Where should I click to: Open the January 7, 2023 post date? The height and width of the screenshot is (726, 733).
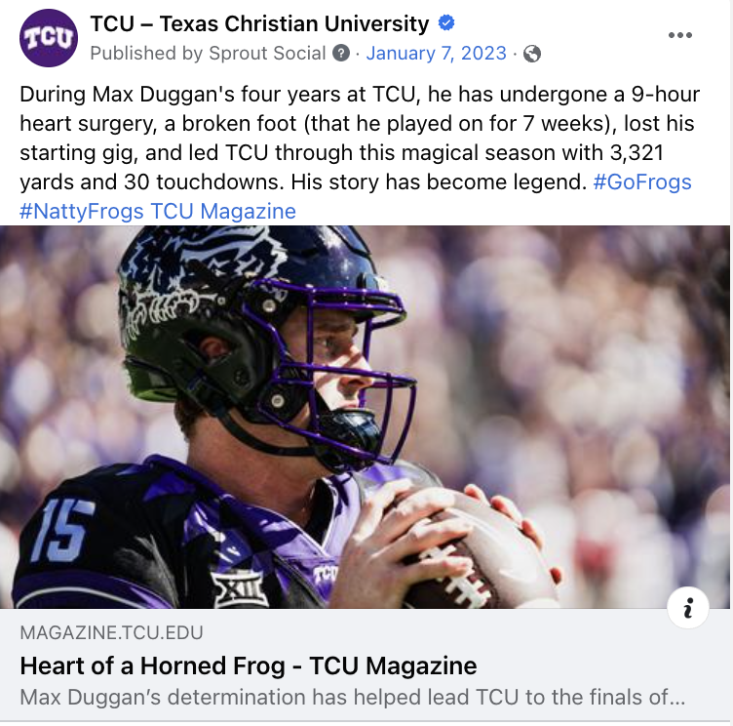(436, 54)
